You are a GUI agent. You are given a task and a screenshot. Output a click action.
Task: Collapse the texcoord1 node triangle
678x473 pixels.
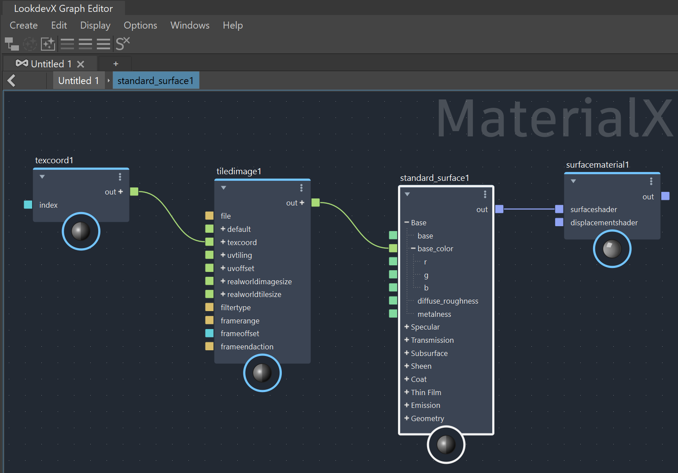coord(42,177)
